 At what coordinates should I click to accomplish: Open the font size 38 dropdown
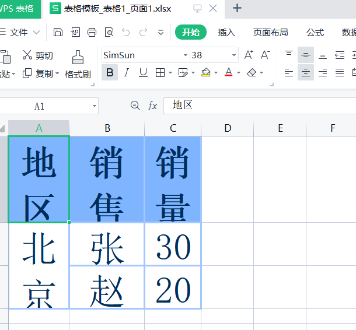234,55
